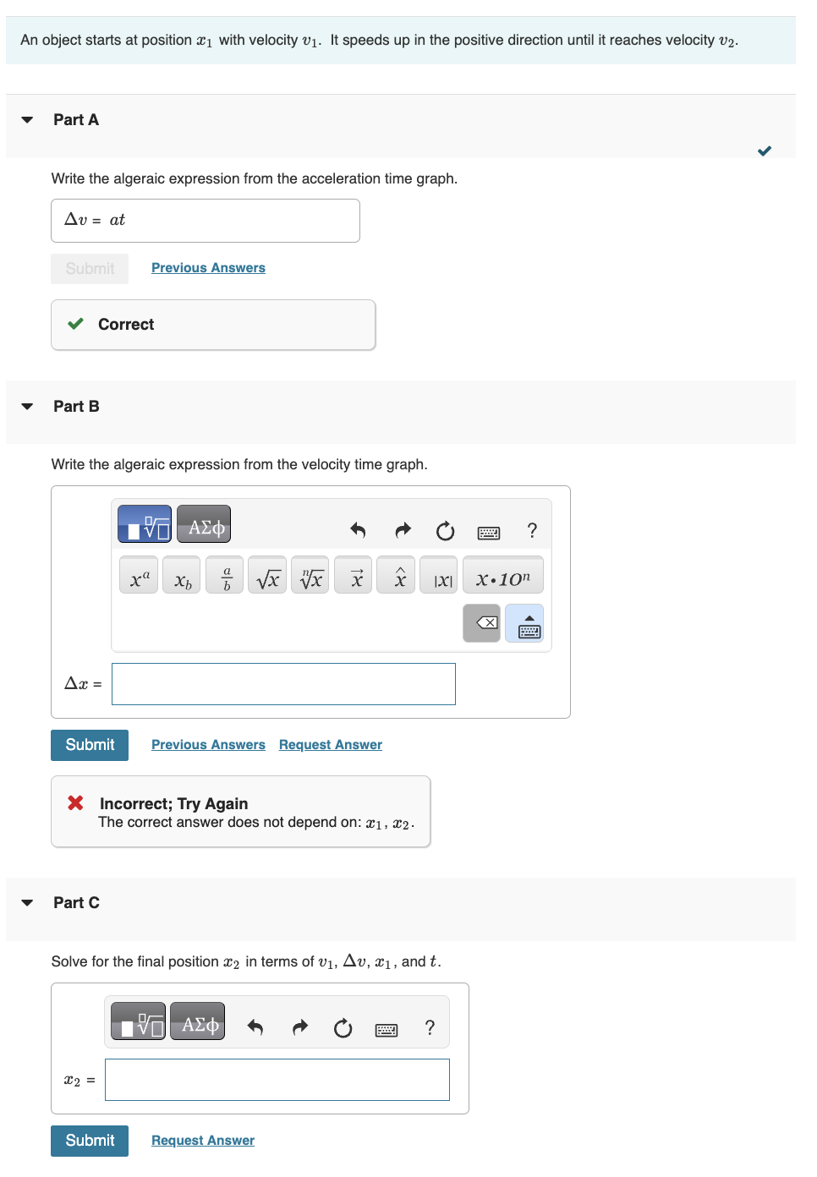Insert scientific notation x·10^n template

(x=502, y=575)
